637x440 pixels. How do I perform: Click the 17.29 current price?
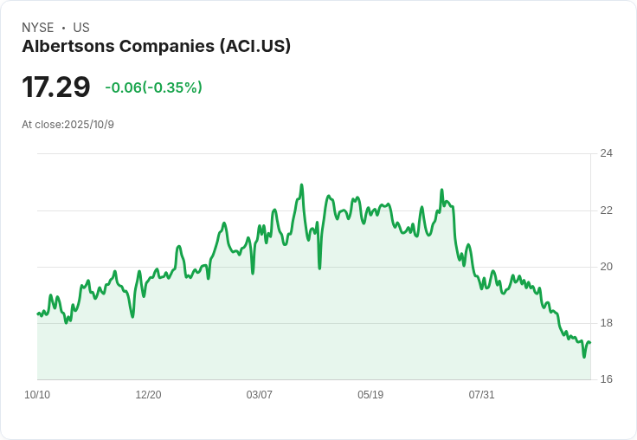pos(56,87)
